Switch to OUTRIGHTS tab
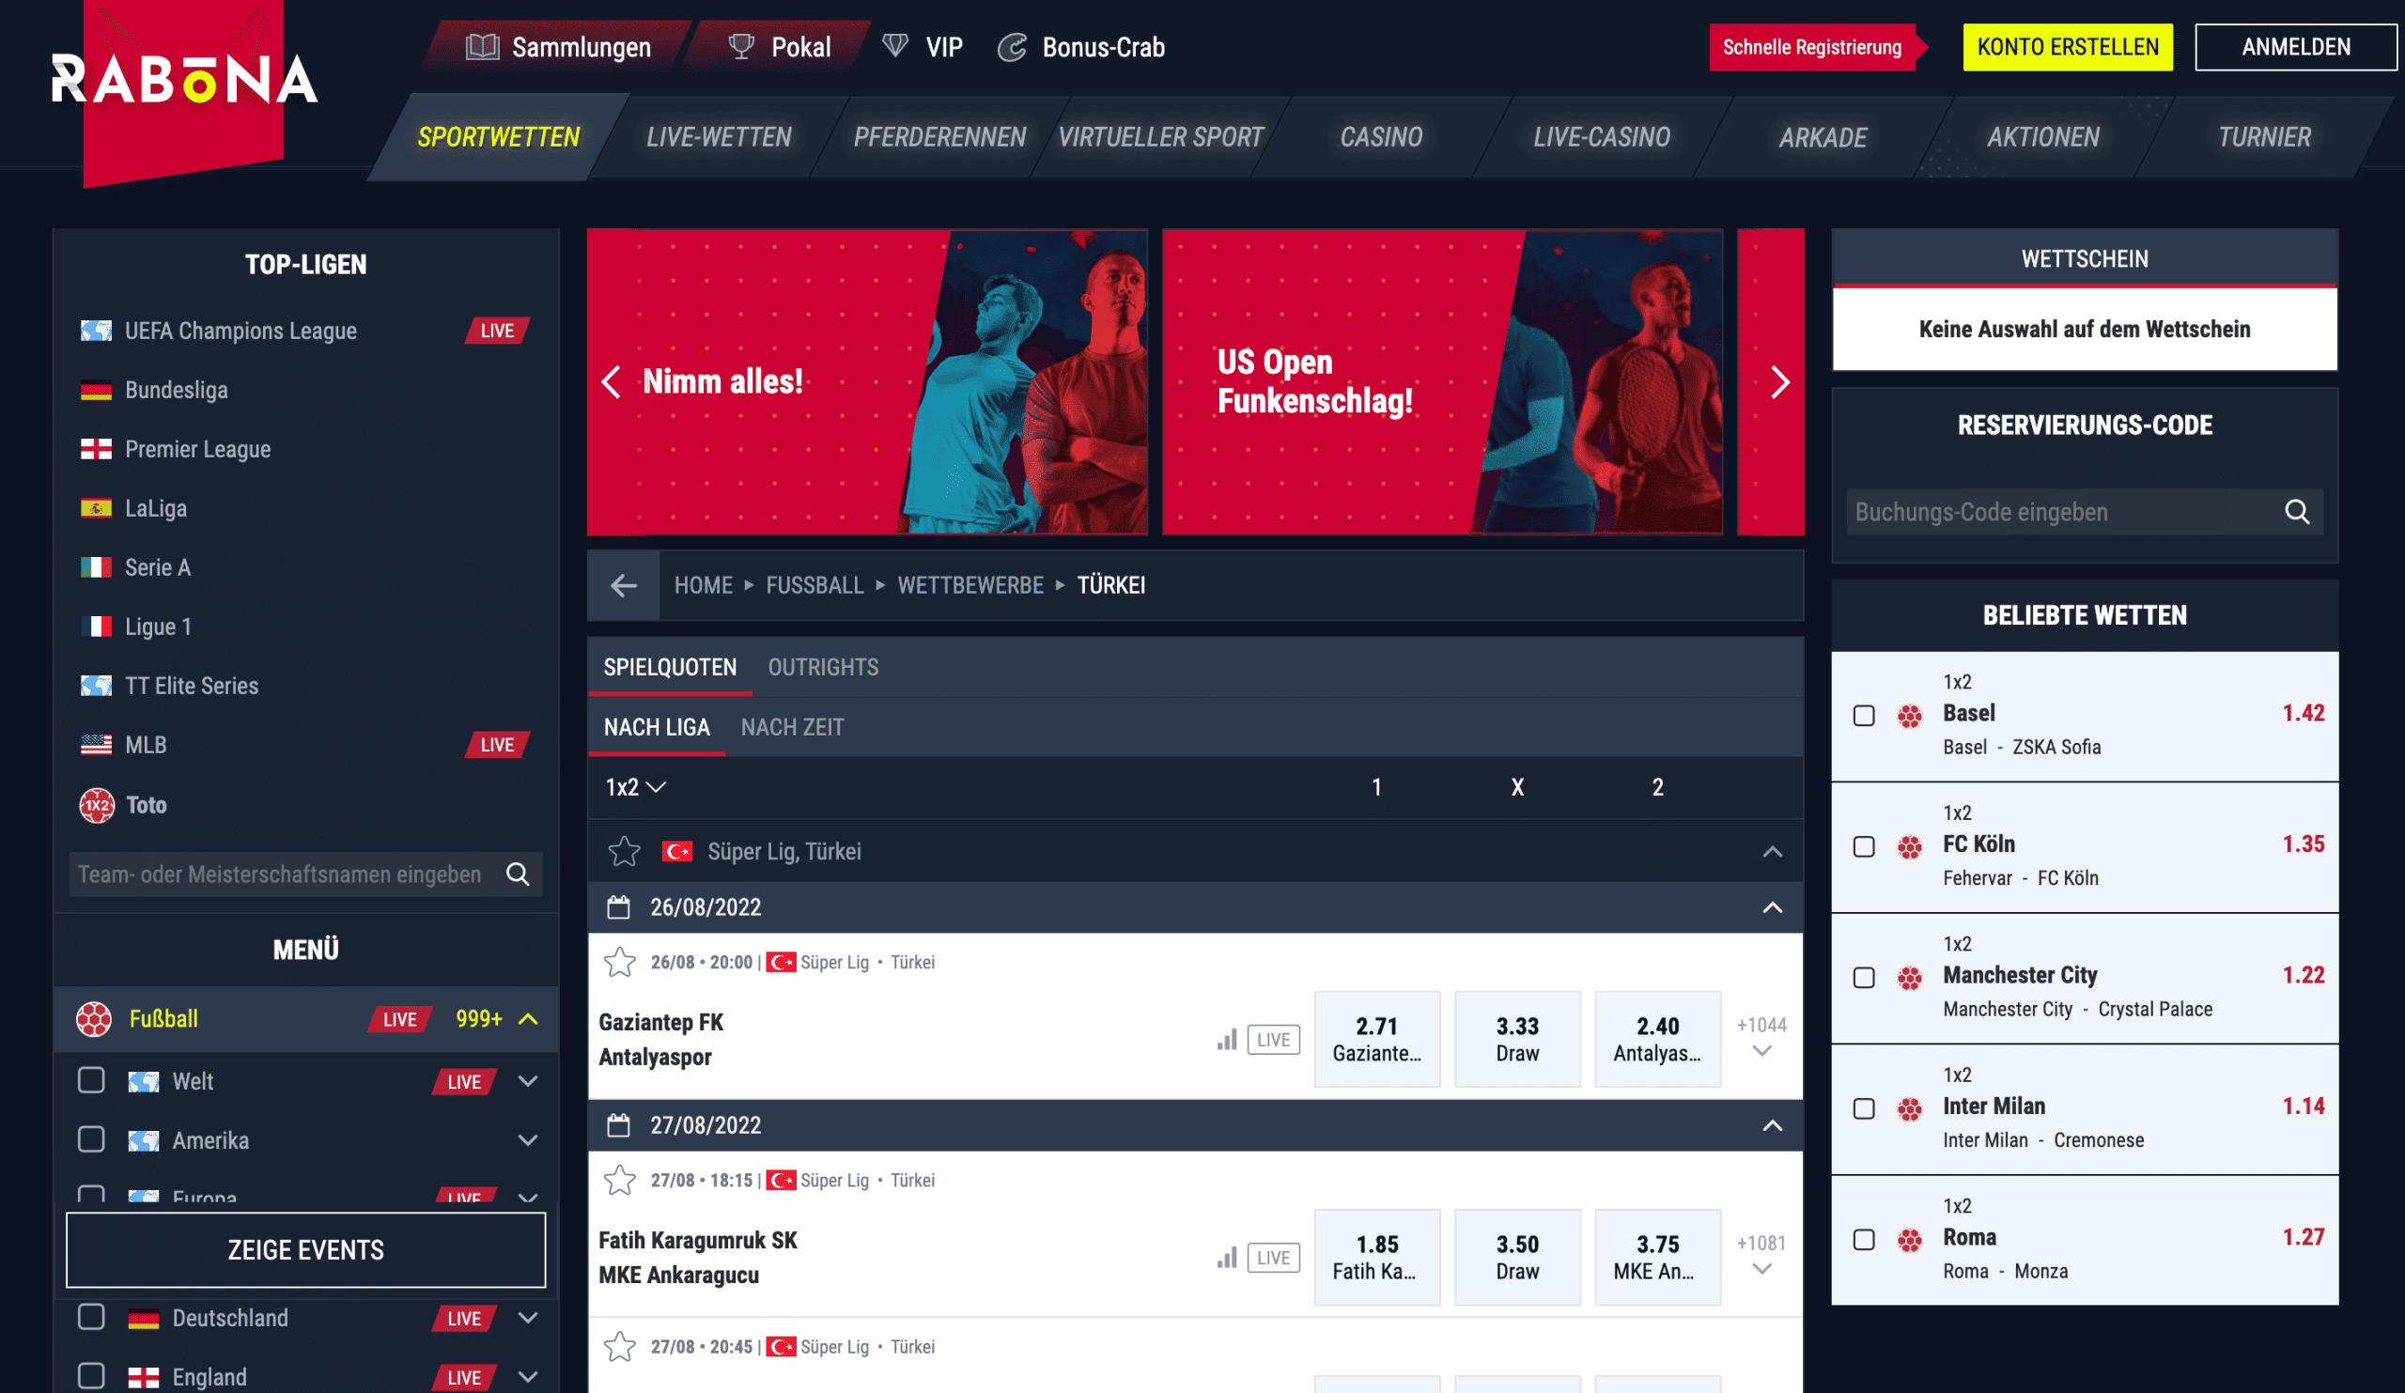Image resolution: width=2405 pixels, height=1393 pixels. click(x=823, y=667)
